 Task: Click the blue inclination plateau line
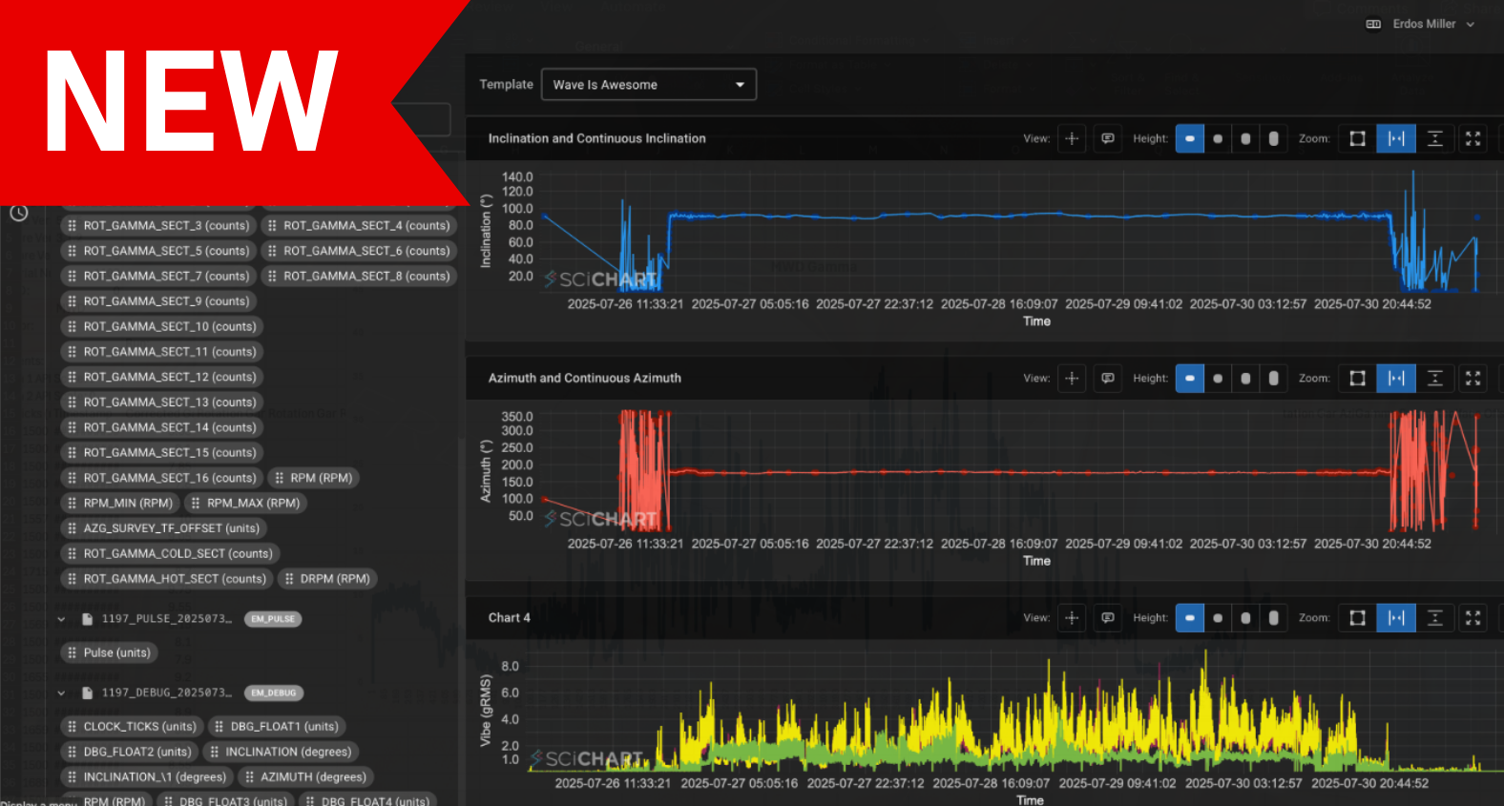click(954, 215)
